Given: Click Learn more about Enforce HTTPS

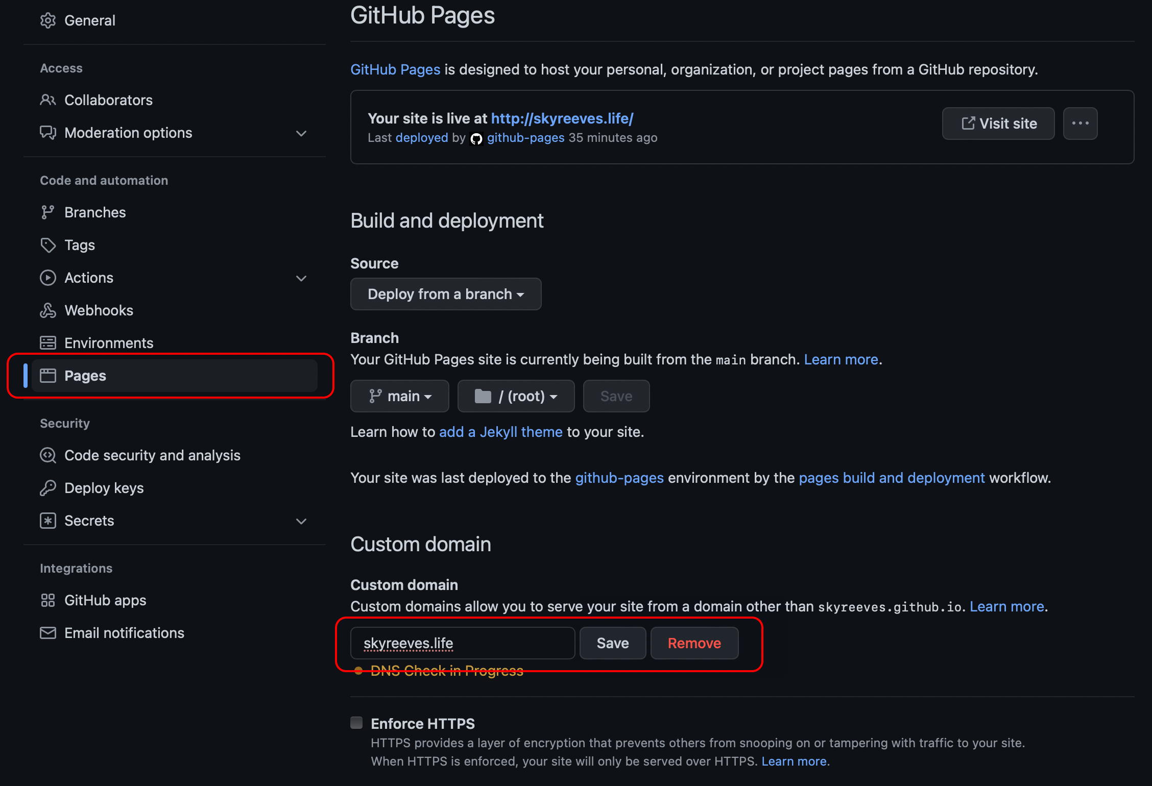Looking at the screenshot, I should [794, 762].
